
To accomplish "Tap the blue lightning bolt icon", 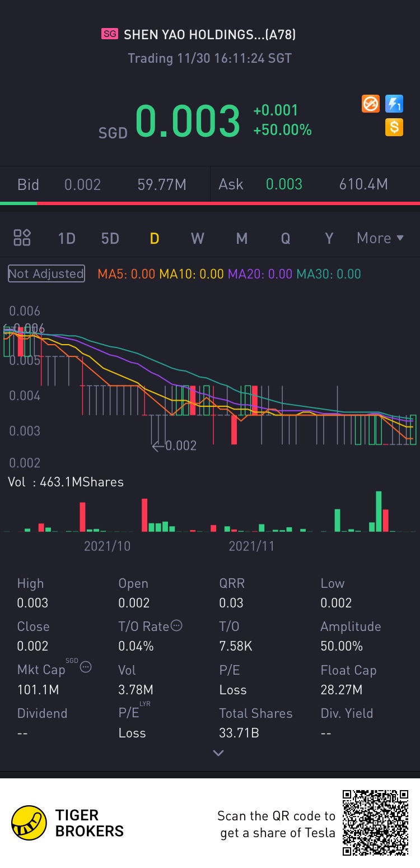I will pyautogui.click(x=394, y=104).
